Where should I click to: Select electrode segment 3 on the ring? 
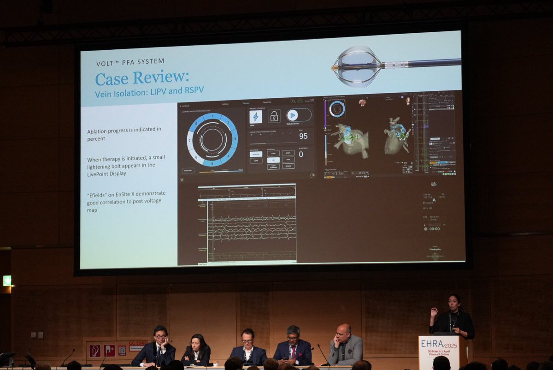235,138
